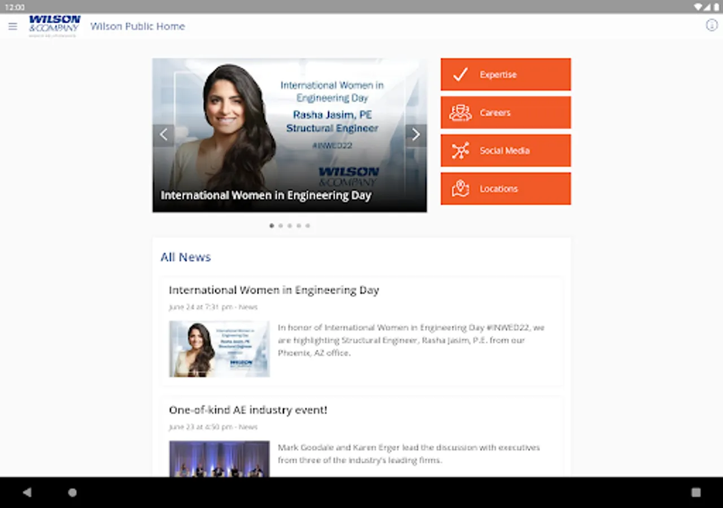Click the Careers people icon
This screenshot has width=723, height=508.
tap(460, 112)
